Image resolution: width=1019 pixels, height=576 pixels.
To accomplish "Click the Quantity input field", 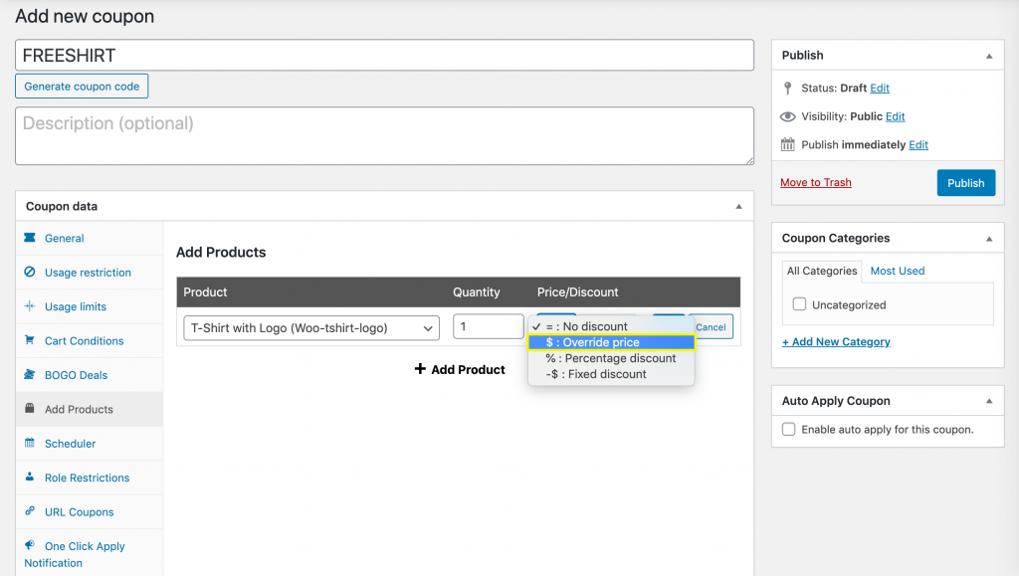I will tap(488, 326).
